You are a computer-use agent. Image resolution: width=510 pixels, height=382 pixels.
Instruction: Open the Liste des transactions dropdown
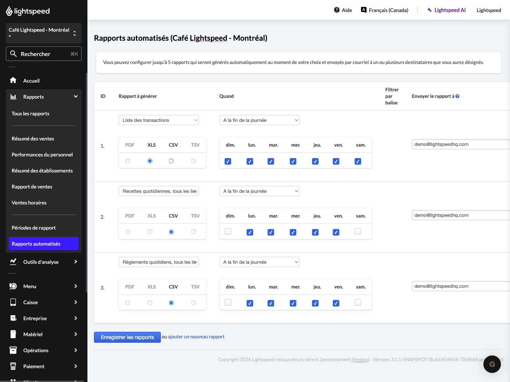tap(159, 120)
